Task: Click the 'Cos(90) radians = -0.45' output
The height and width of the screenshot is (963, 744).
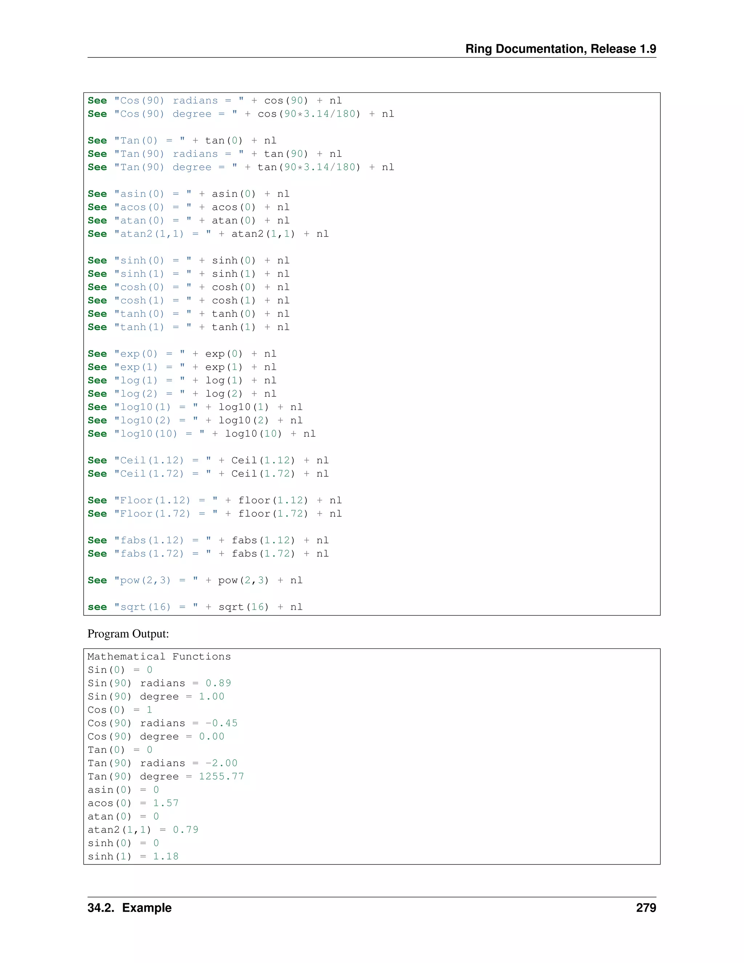Action: pyautogui.click(x=162, y=723)
